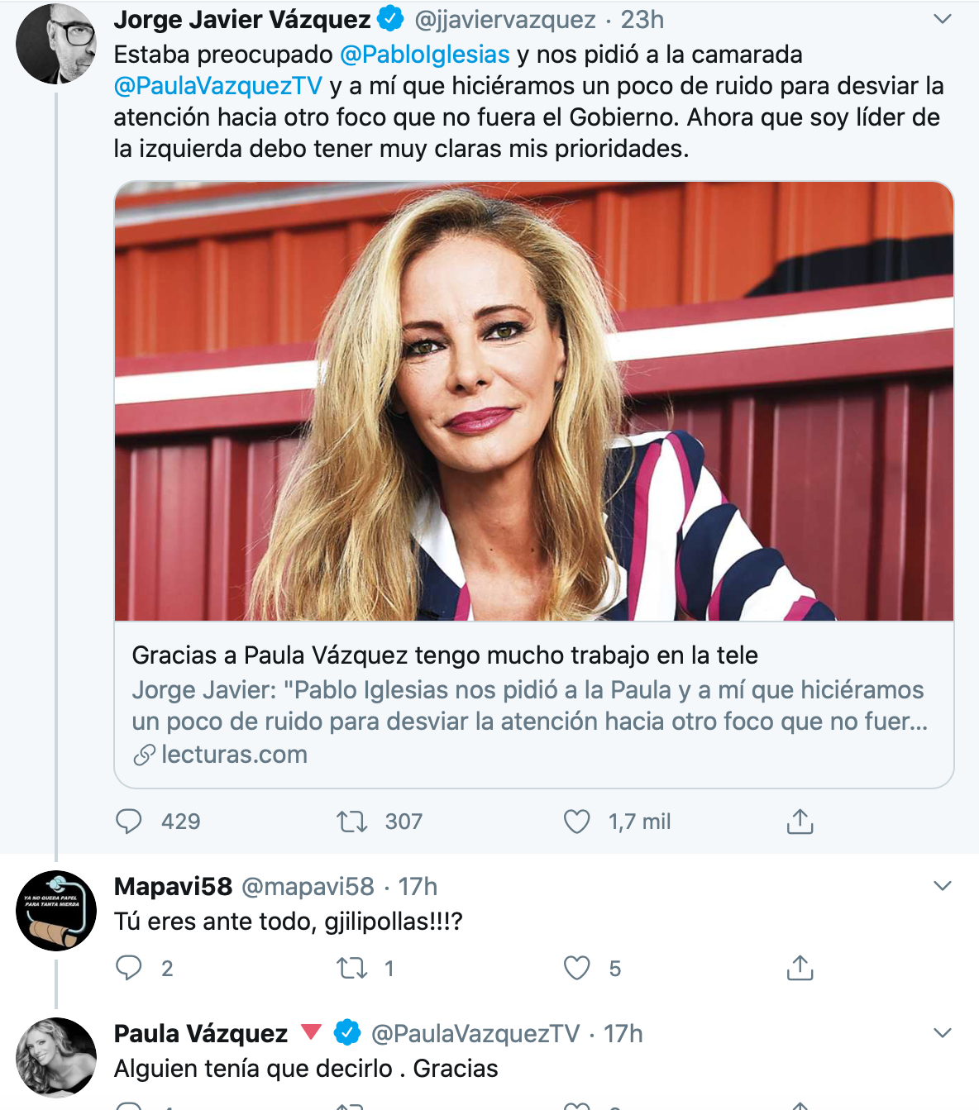Open Mapavi58's avatar

click(56, 910)
